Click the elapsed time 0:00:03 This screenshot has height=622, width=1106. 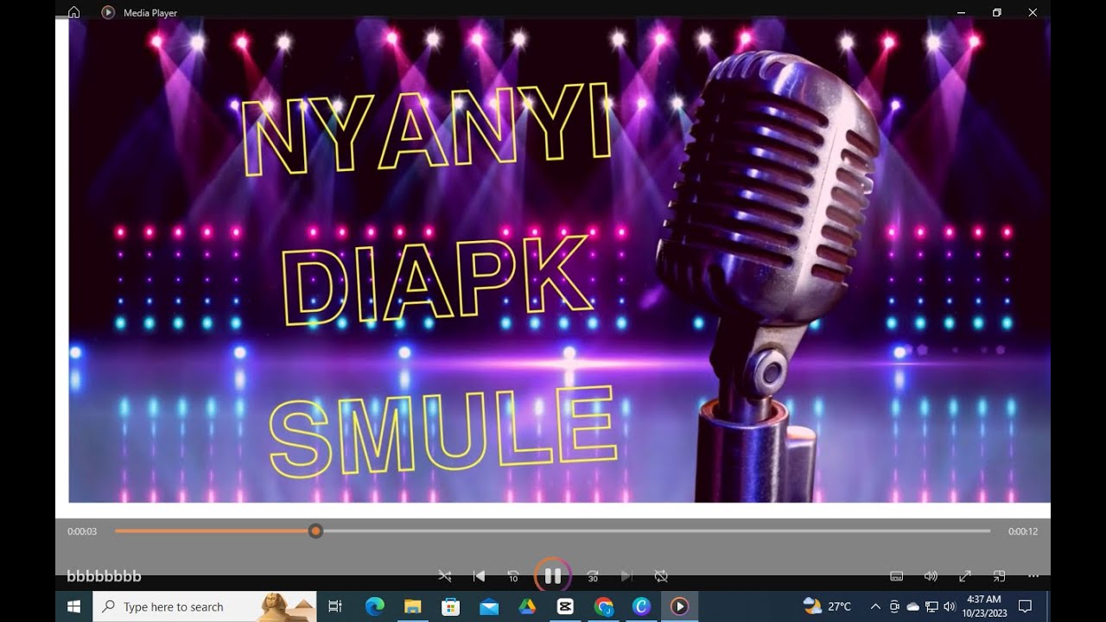pyautogui.click(x=82, y=531)
